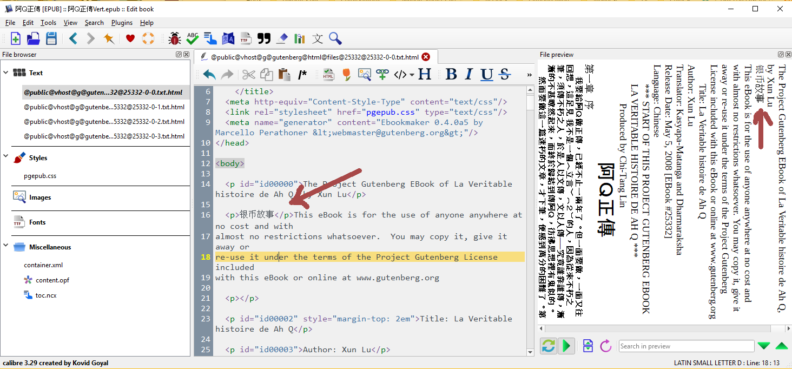Open the Edit Table of Contents icon
792x369 pixels.
pos(210,38)
